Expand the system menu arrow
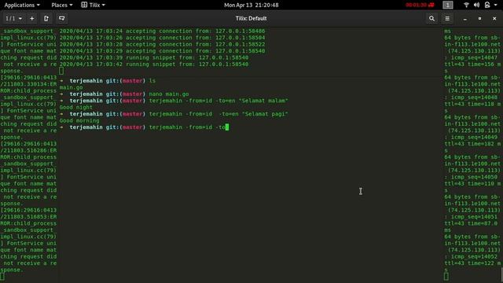The image size is (503, 283). [495, 6]
